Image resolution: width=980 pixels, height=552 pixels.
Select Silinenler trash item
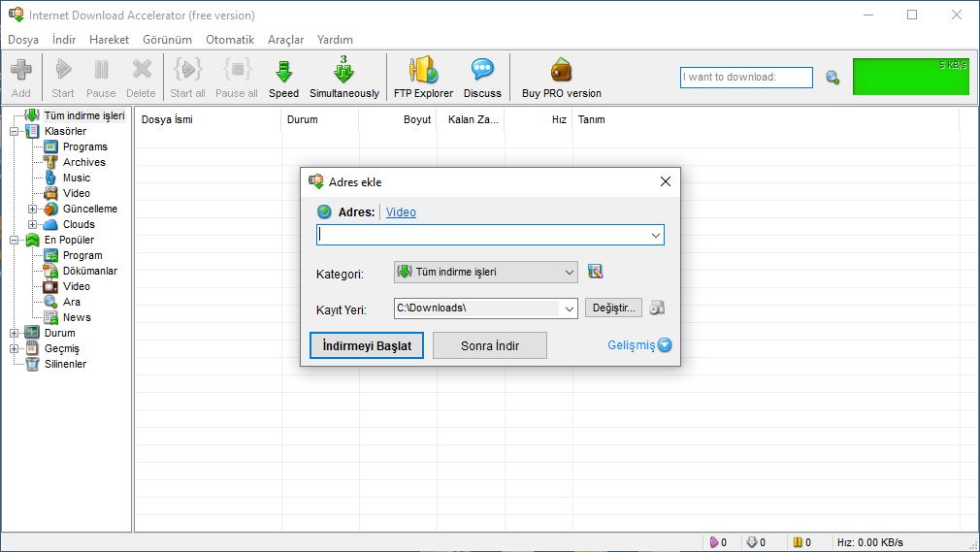(65, 364)
